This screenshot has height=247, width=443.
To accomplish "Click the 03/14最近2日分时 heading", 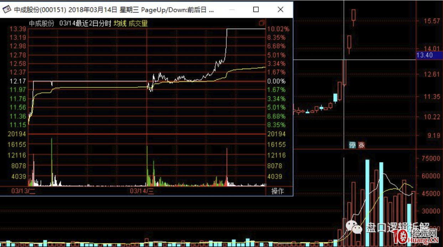I will (86, 23).
